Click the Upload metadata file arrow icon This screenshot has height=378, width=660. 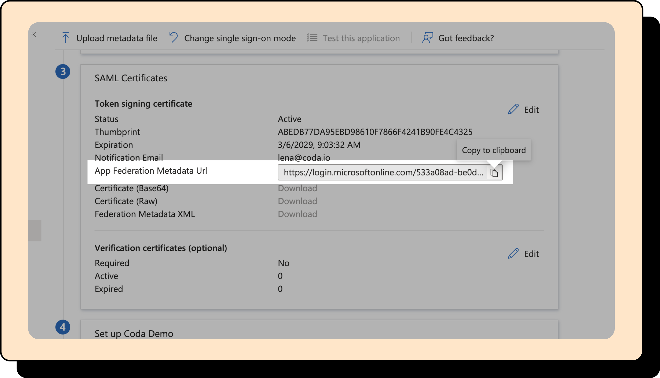pos(66,38)
